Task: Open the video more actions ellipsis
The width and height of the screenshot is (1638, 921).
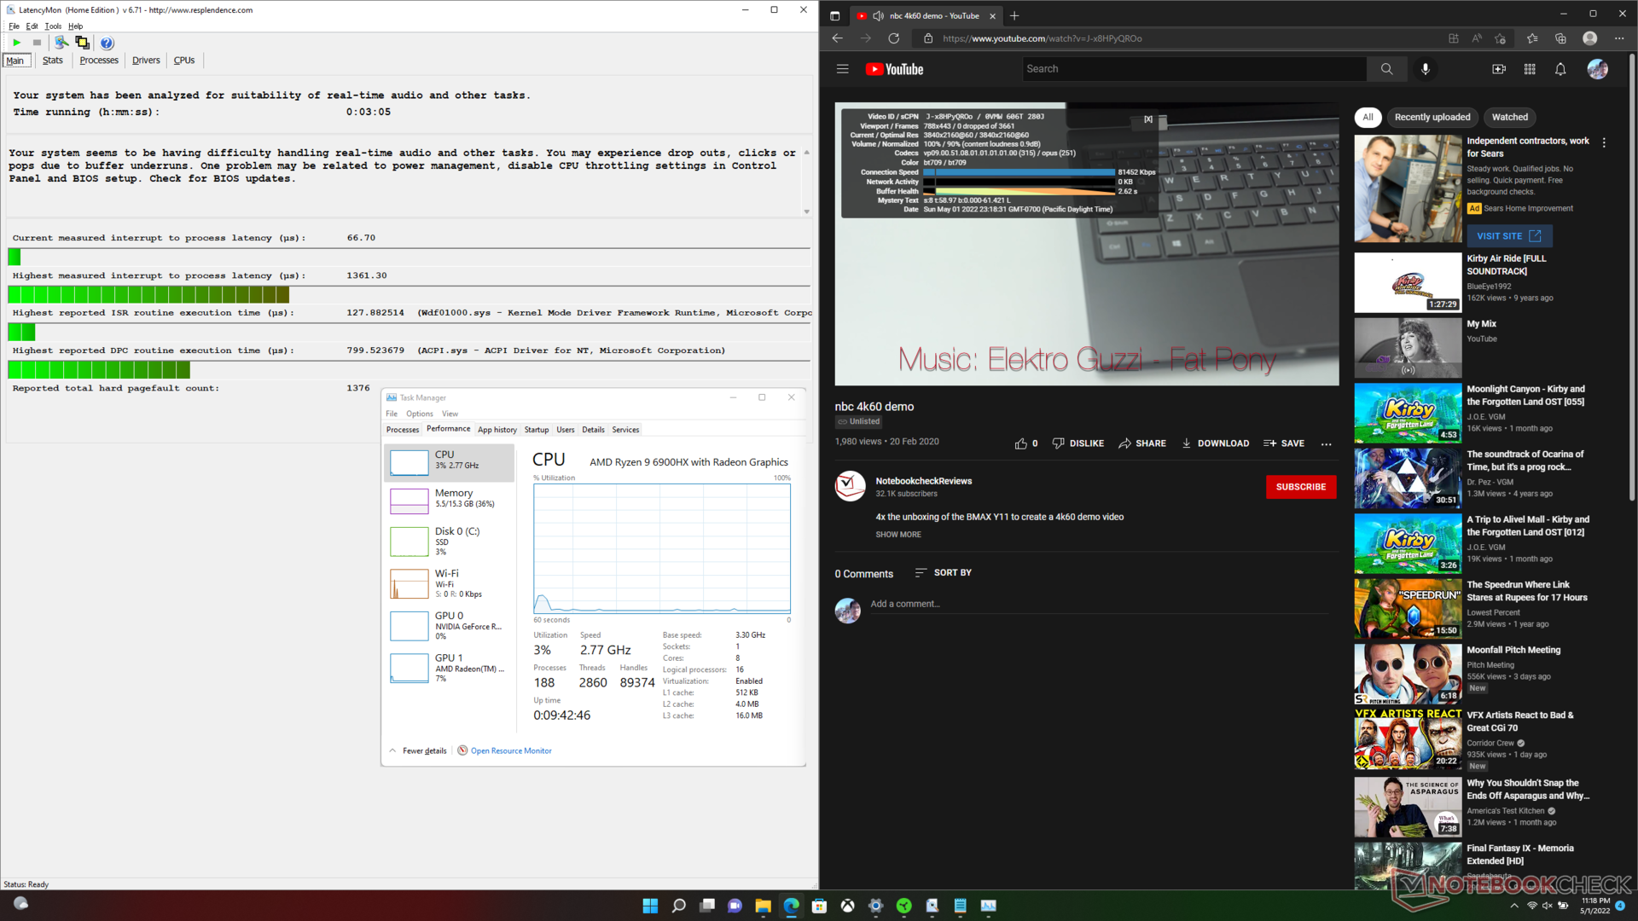Action: click(1326, 443)
